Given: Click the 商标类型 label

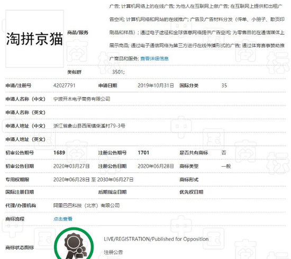Looking at the screenshot, I should pyautogui.click(x=189, y=166).
